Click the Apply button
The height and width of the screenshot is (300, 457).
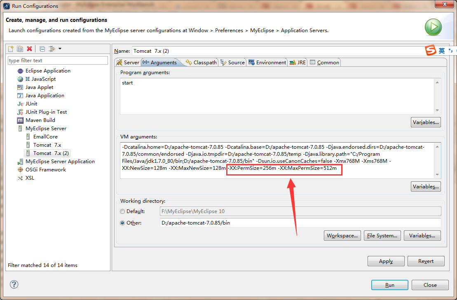385,261
